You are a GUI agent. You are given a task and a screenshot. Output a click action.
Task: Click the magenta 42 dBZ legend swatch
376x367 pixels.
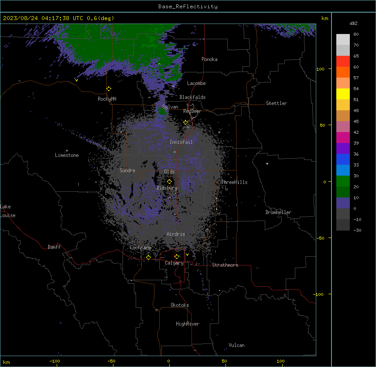coord(343,137)
